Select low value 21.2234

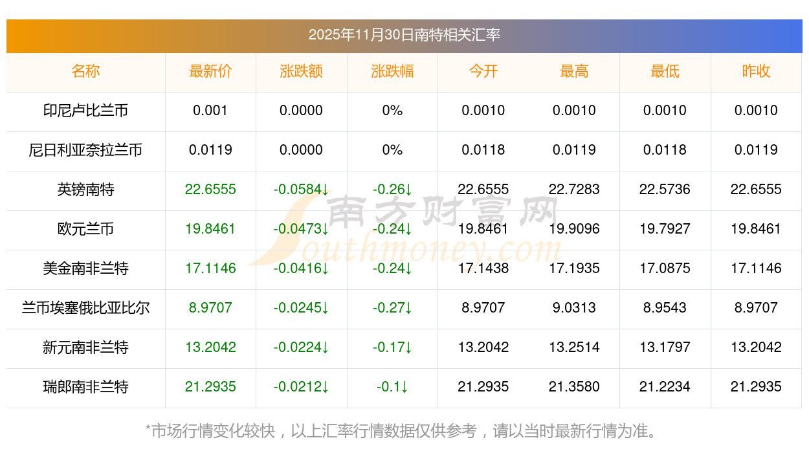pos(665,387)
